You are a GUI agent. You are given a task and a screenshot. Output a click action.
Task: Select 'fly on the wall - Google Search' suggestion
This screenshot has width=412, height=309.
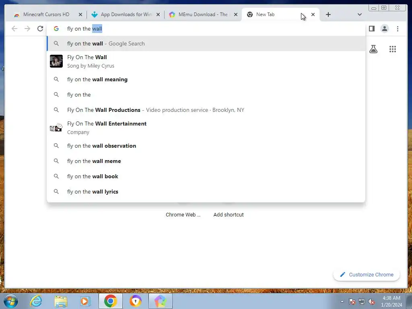pyautogui.click(x=206, y=43)
